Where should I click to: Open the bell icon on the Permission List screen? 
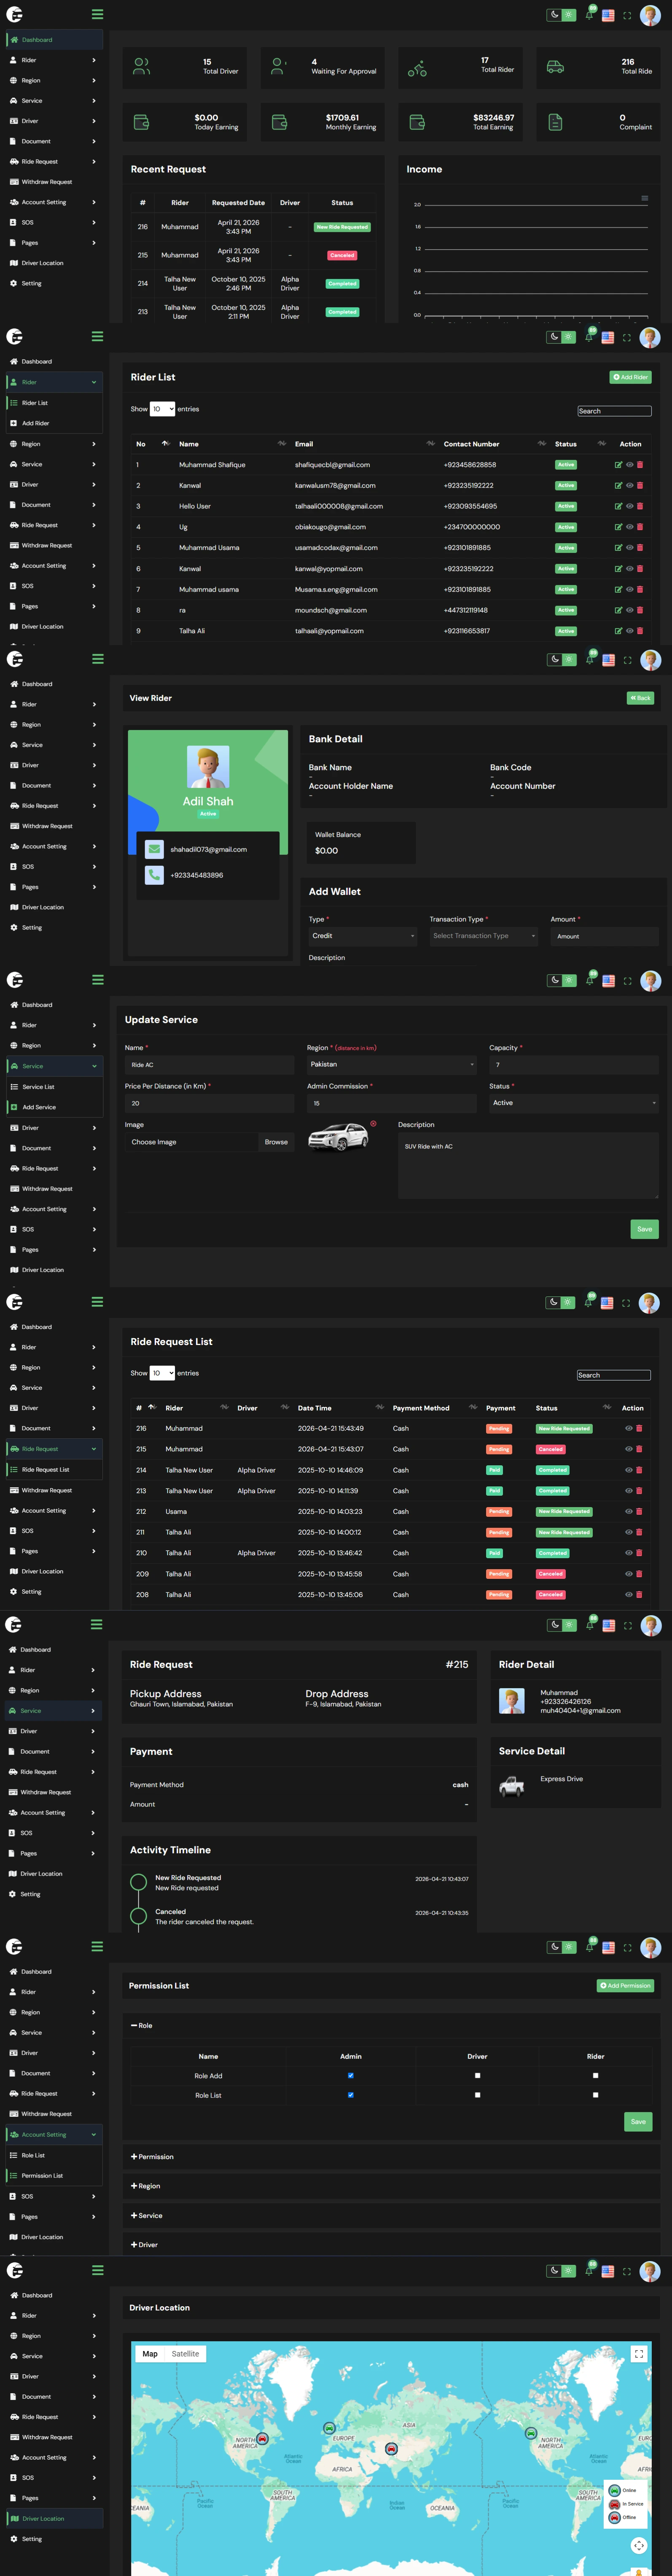[589, 1947]
